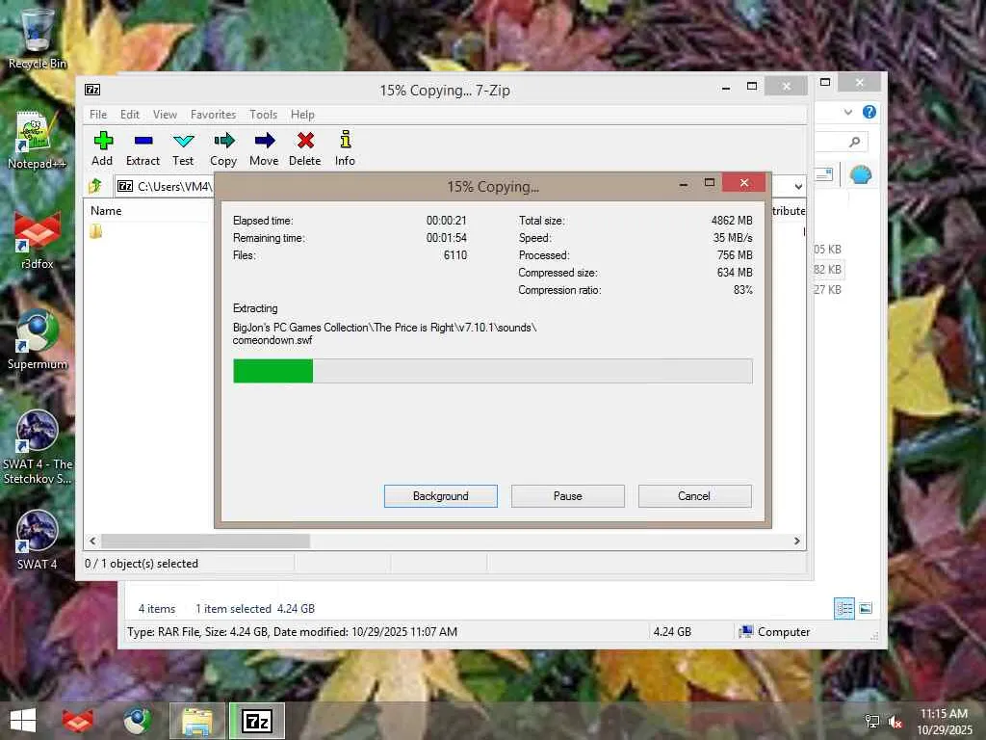This screenshot has width=986, height=740.
Task: Click the Background button
Action: [x=441, y=496]
